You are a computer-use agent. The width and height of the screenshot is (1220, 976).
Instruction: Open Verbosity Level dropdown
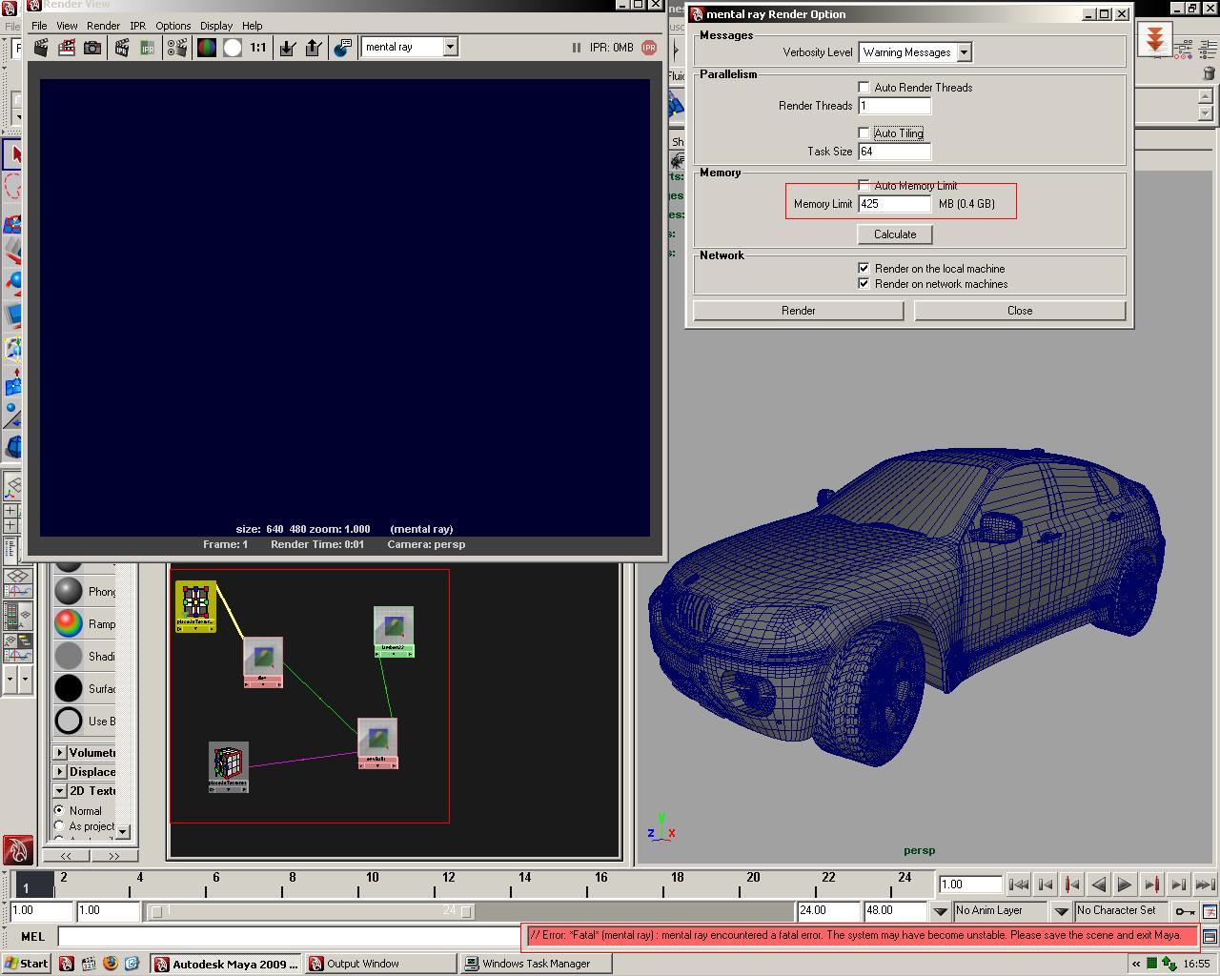click(964, 52)
